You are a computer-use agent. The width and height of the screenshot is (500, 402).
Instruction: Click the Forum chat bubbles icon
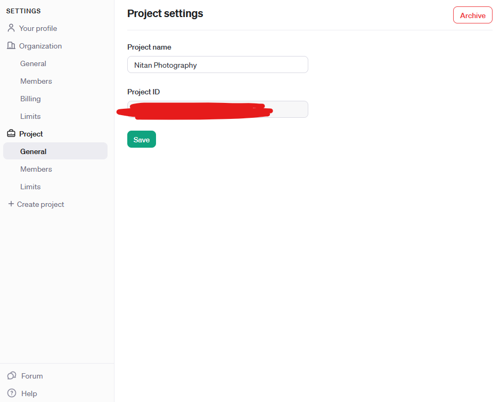12,376
